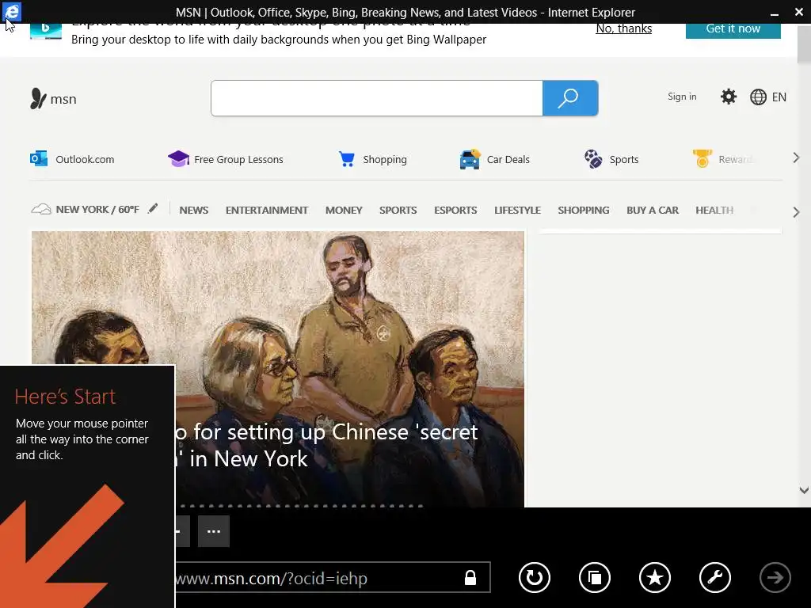The image size is (811, 608).
Task: Click the Shopping cart icon
Action: coord(347,158)
